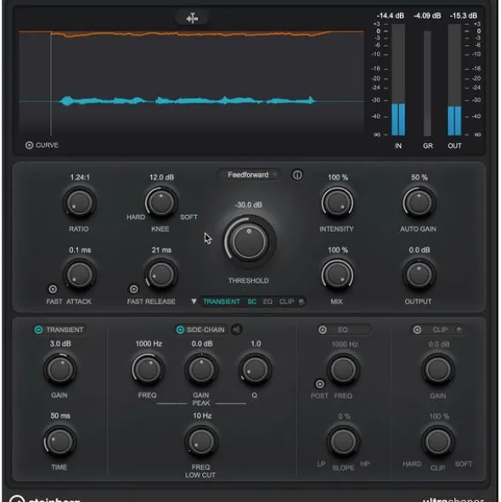
Task: Click the clip indicator dot in section bar
Action: (301, 302)
